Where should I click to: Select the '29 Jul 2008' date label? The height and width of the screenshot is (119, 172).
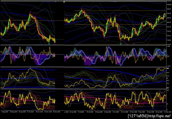(89, 112)
